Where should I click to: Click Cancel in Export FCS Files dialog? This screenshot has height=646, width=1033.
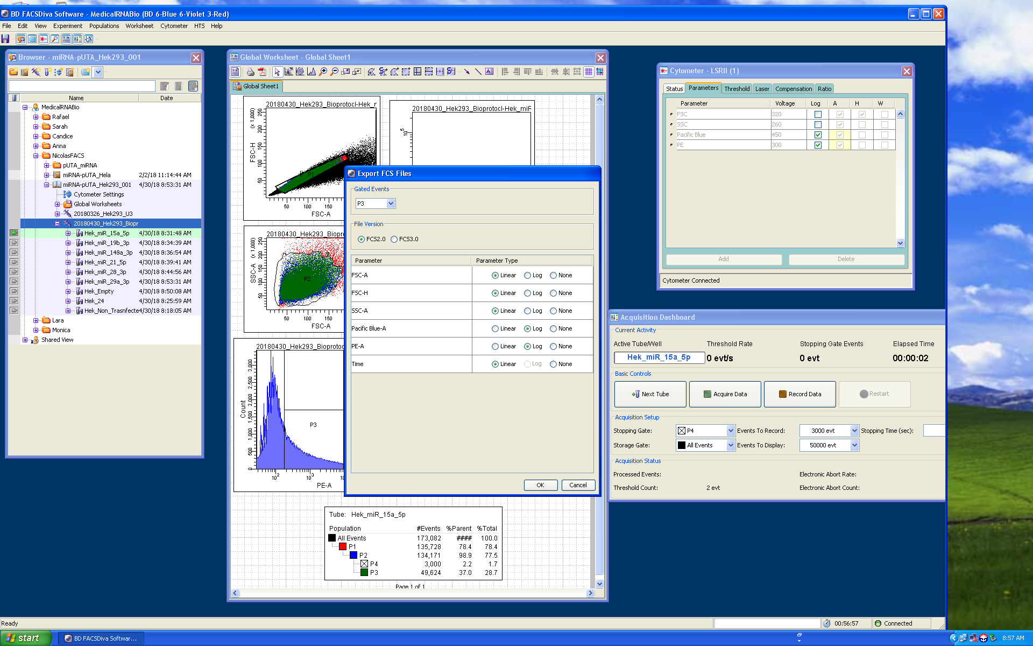pyautogui.click(x=578, y=485)
